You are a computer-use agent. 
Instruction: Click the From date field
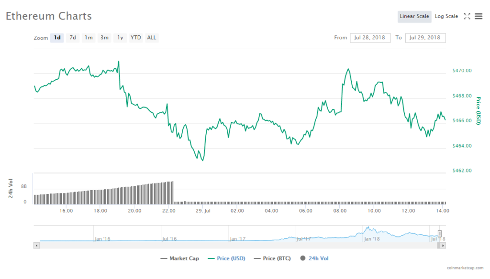tap(370, 38)
